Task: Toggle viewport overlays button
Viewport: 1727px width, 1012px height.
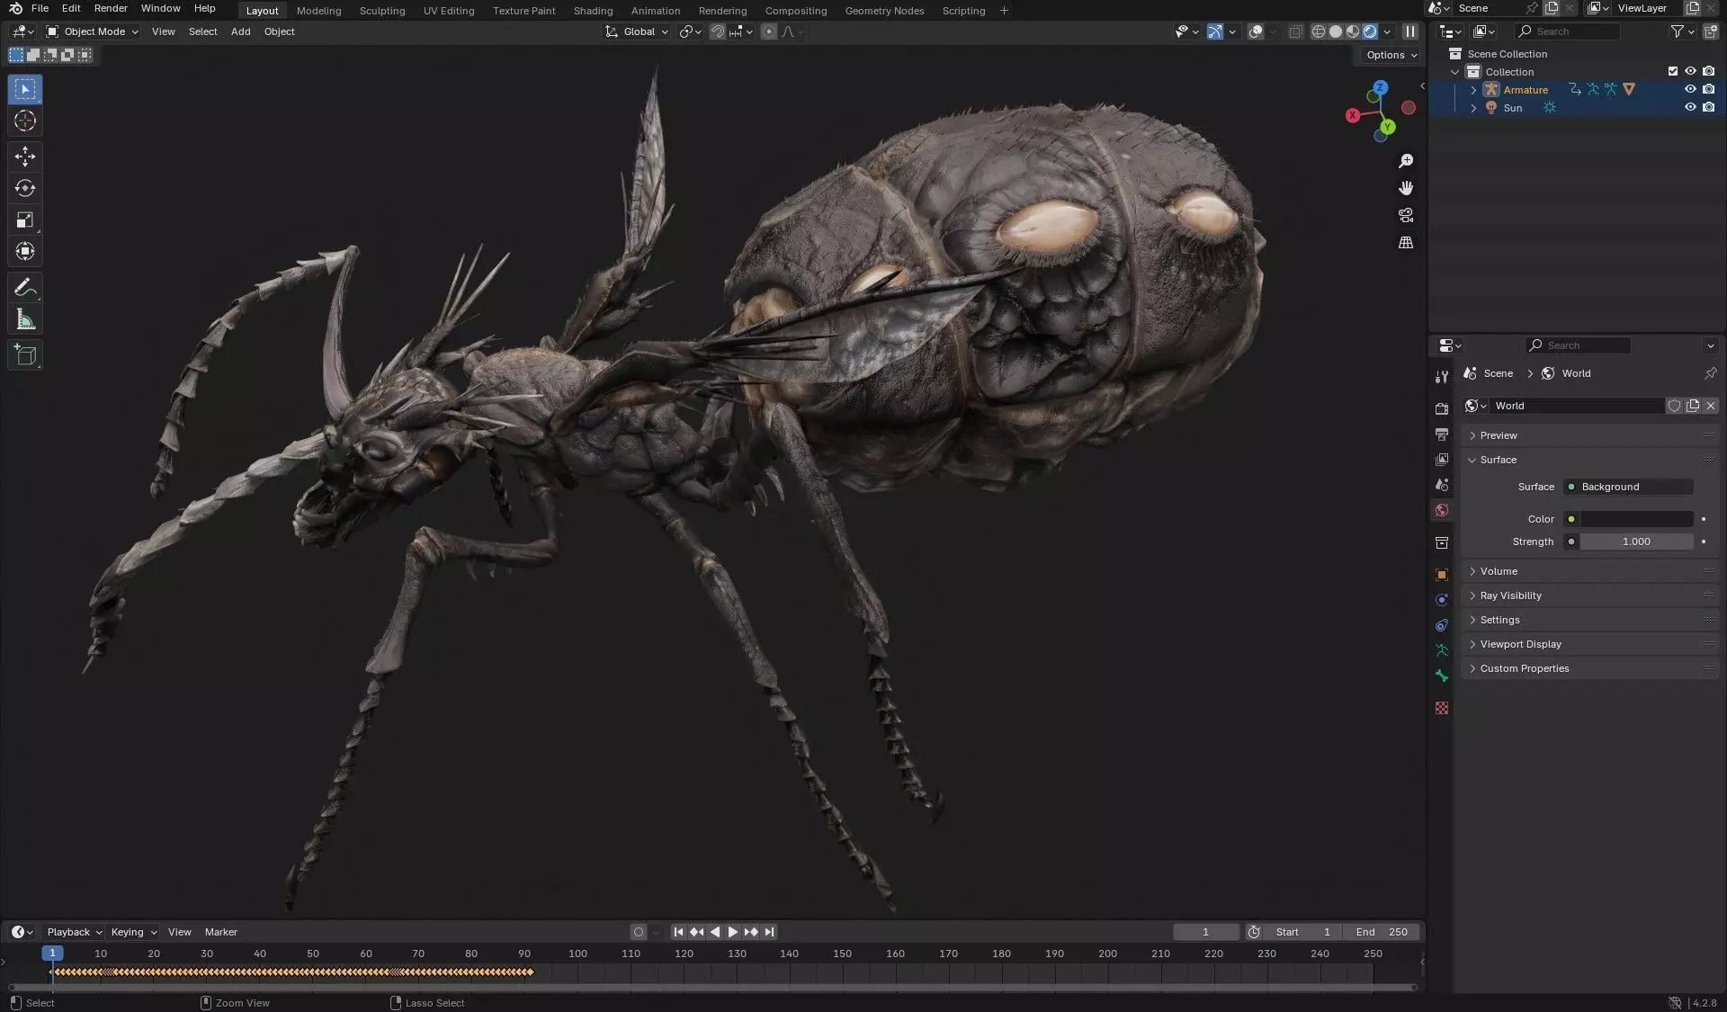Action: tap(1256, 31)
